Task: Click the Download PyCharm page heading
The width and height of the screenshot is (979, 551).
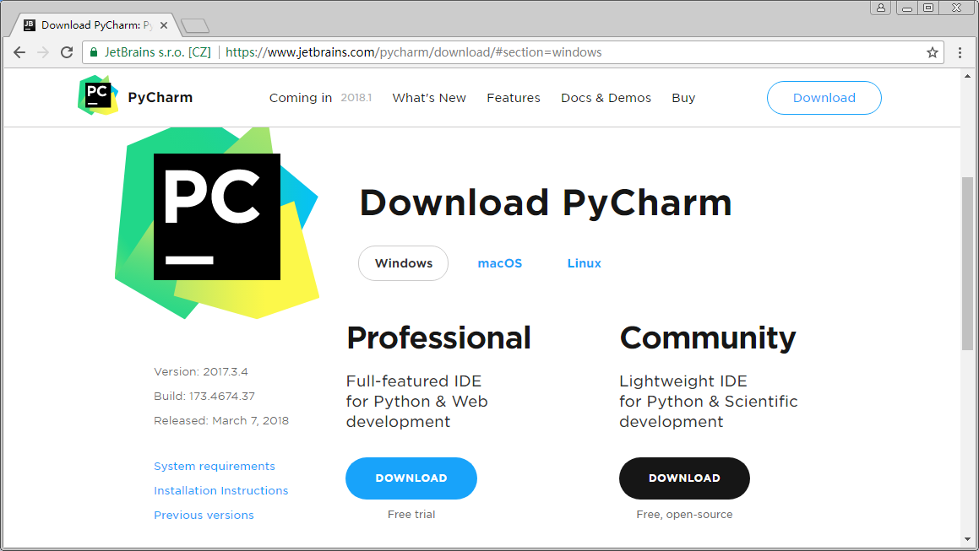Action: (546, 203)
